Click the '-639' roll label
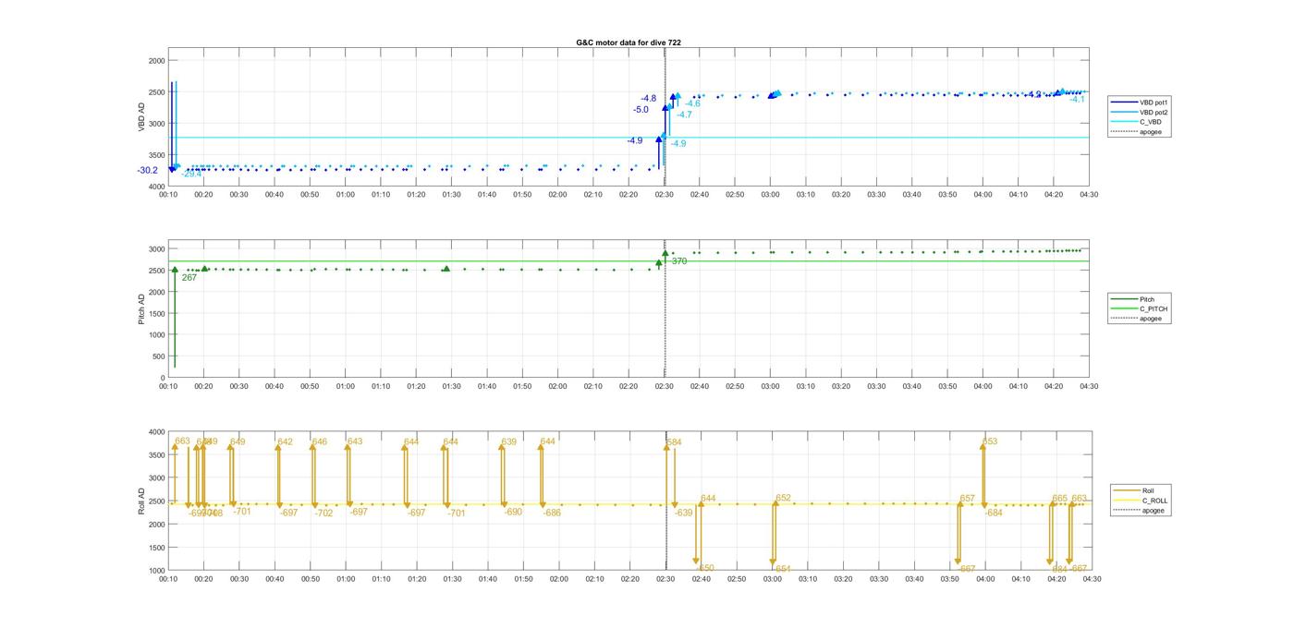 [x=684, y=513]
